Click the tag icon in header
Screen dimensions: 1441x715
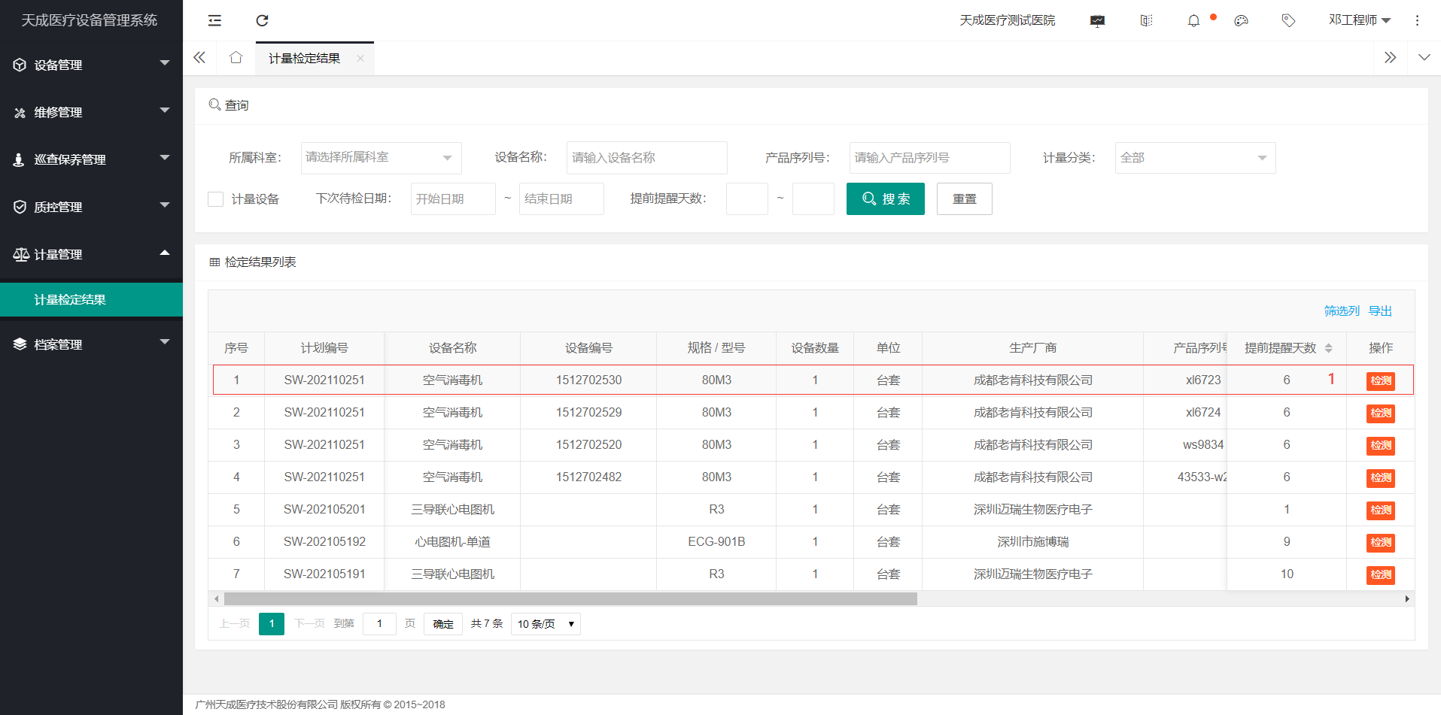[x=1288, y=20]
